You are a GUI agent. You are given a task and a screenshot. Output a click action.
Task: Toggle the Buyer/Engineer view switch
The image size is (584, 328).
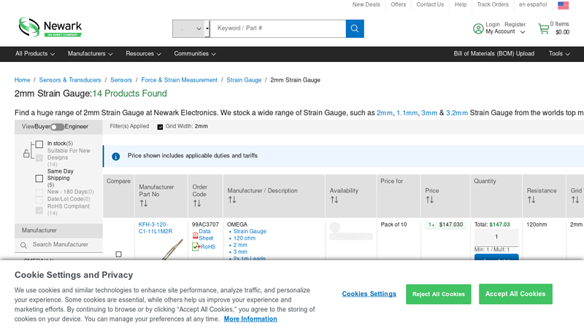coord(57,127)
